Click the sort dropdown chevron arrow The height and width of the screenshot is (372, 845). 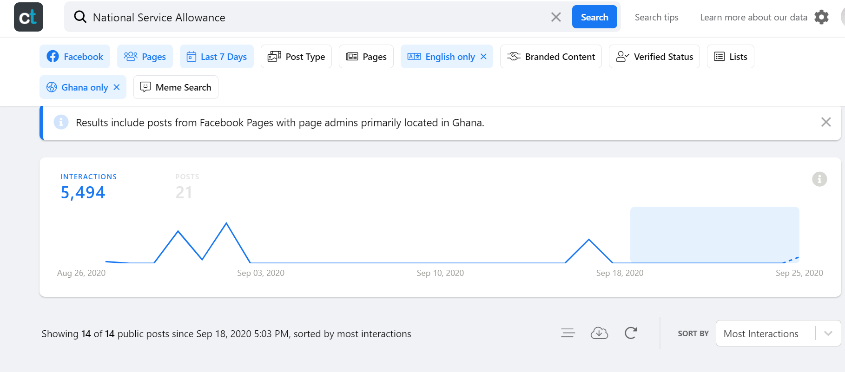pos(828,333)
